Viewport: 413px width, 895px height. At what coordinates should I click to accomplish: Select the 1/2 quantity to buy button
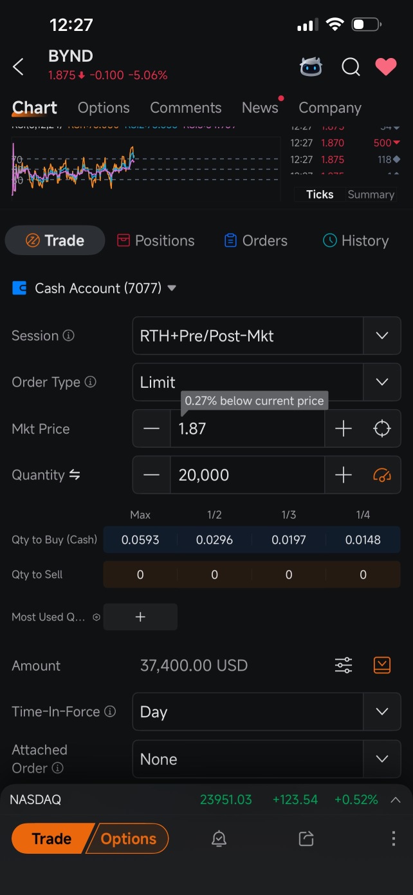pyautogui.click(x=214, y=540)
